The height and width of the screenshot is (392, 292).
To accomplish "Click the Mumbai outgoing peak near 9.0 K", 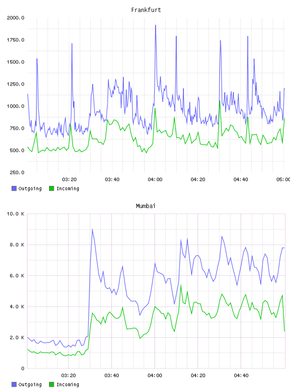I will pyautogui.click(x=93, y=229).
